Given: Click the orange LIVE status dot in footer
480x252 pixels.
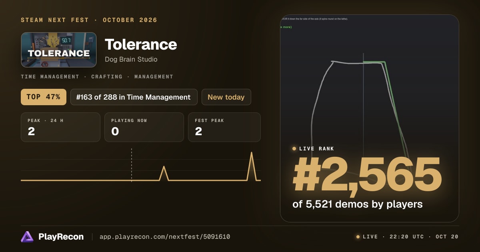Looking at the screenshot, I should tap(358, 237).
